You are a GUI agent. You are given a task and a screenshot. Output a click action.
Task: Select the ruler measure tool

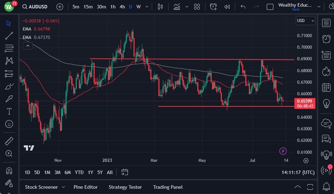point(9,141)
